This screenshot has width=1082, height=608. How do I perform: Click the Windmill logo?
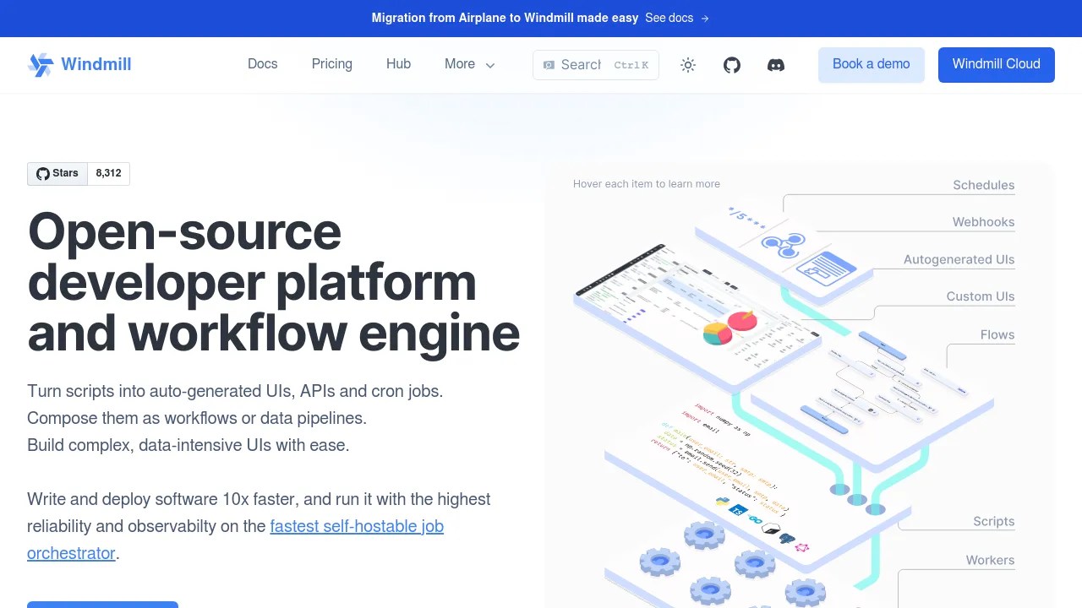click(x=79, y=64)
